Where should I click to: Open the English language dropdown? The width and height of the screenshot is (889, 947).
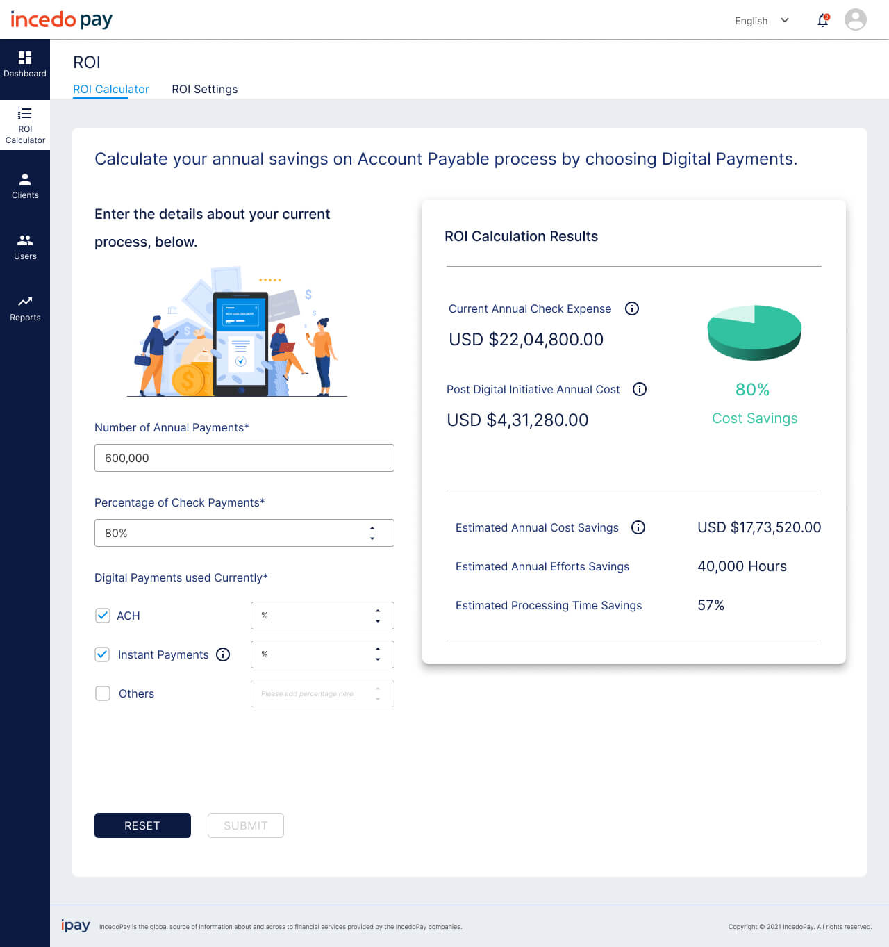[762, 21]
